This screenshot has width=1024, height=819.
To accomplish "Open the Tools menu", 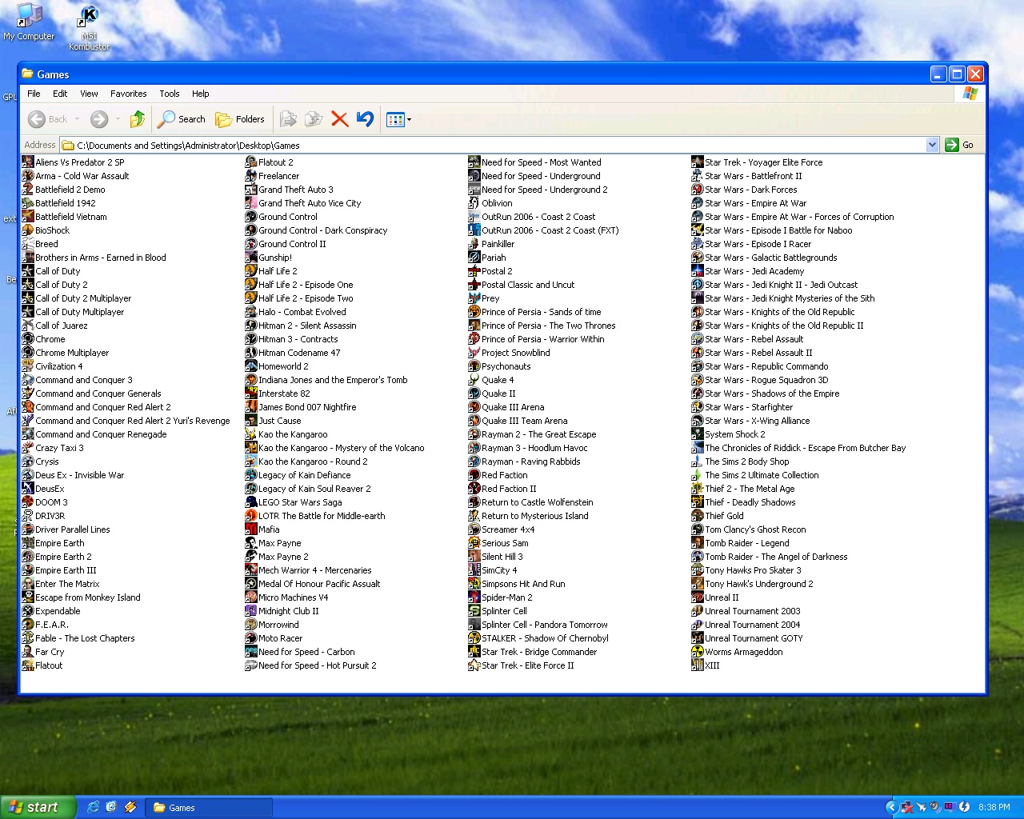I will 170,94.
